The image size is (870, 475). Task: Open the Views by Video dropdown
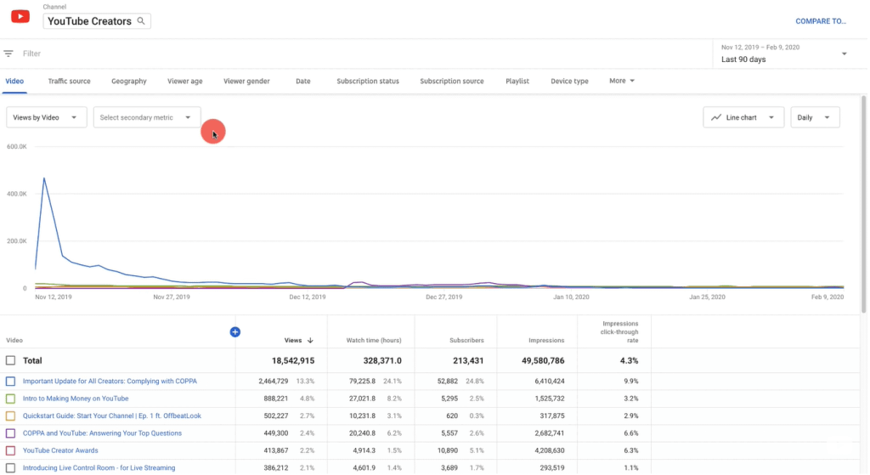pos(47,117)
